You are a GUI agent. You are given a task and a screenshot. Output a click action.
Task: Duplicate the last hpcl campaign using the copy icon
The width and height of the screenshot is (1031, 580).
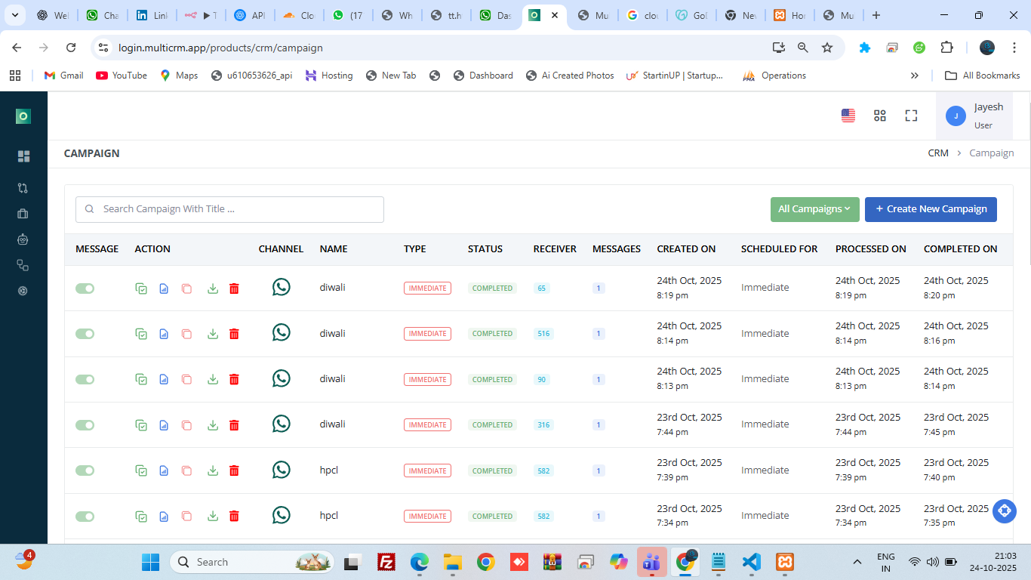tap(186, 517)
